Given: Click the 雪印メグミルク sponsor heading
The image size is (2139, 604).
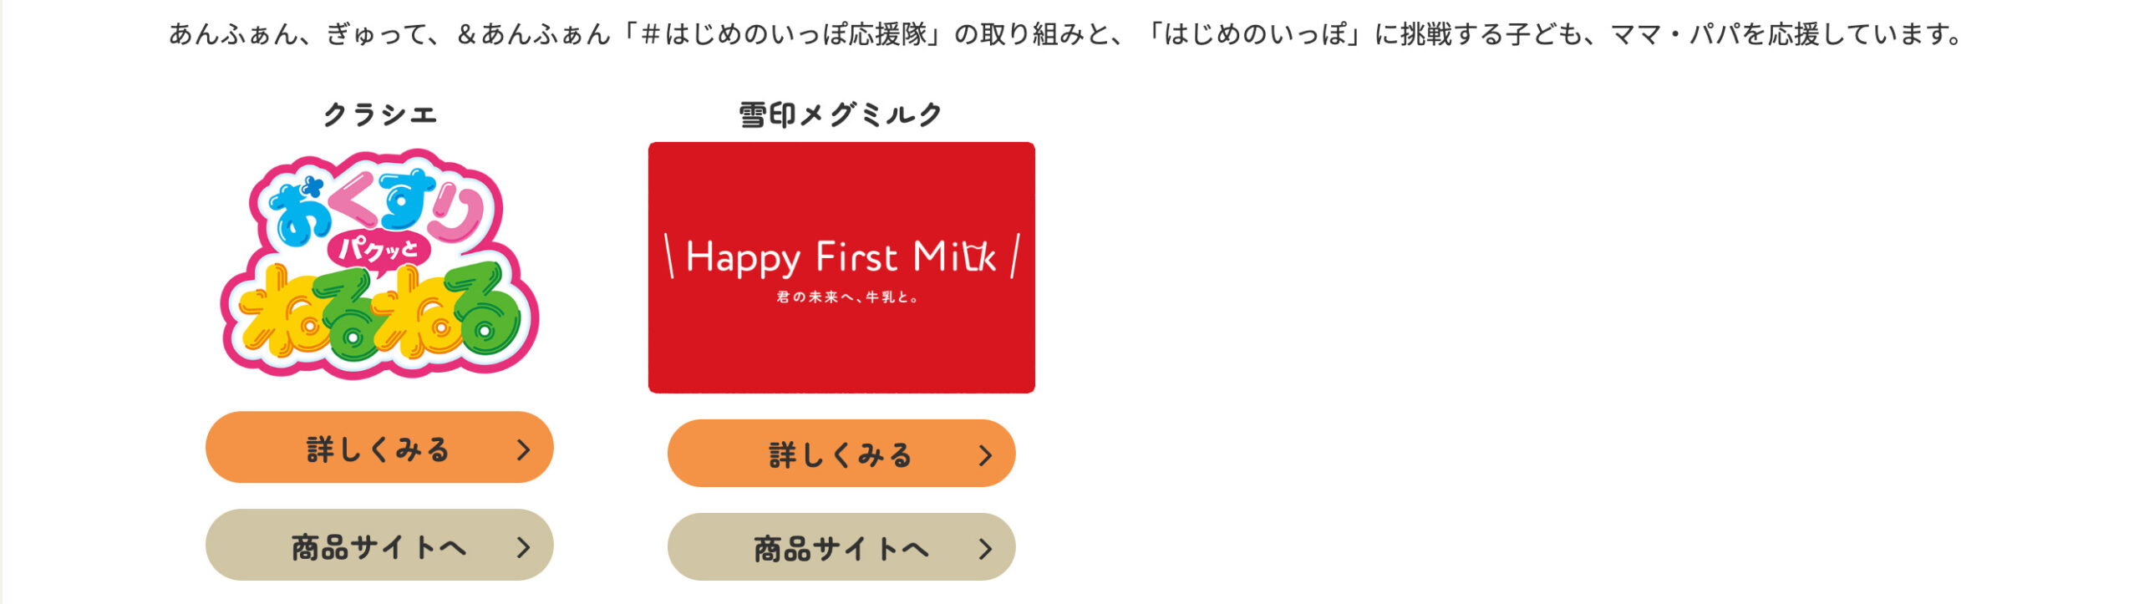Looking at the screenshot, I should click(841, 114).
